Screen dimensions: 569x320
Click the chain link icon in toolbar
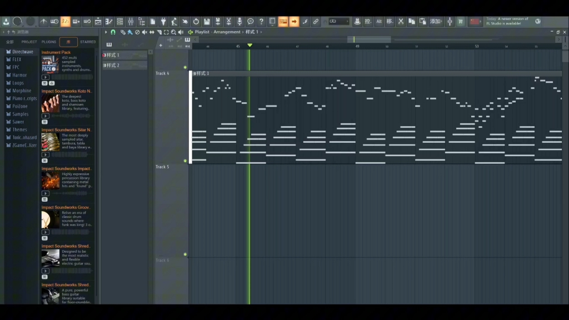pyautogui.click(x=316, y=22)
